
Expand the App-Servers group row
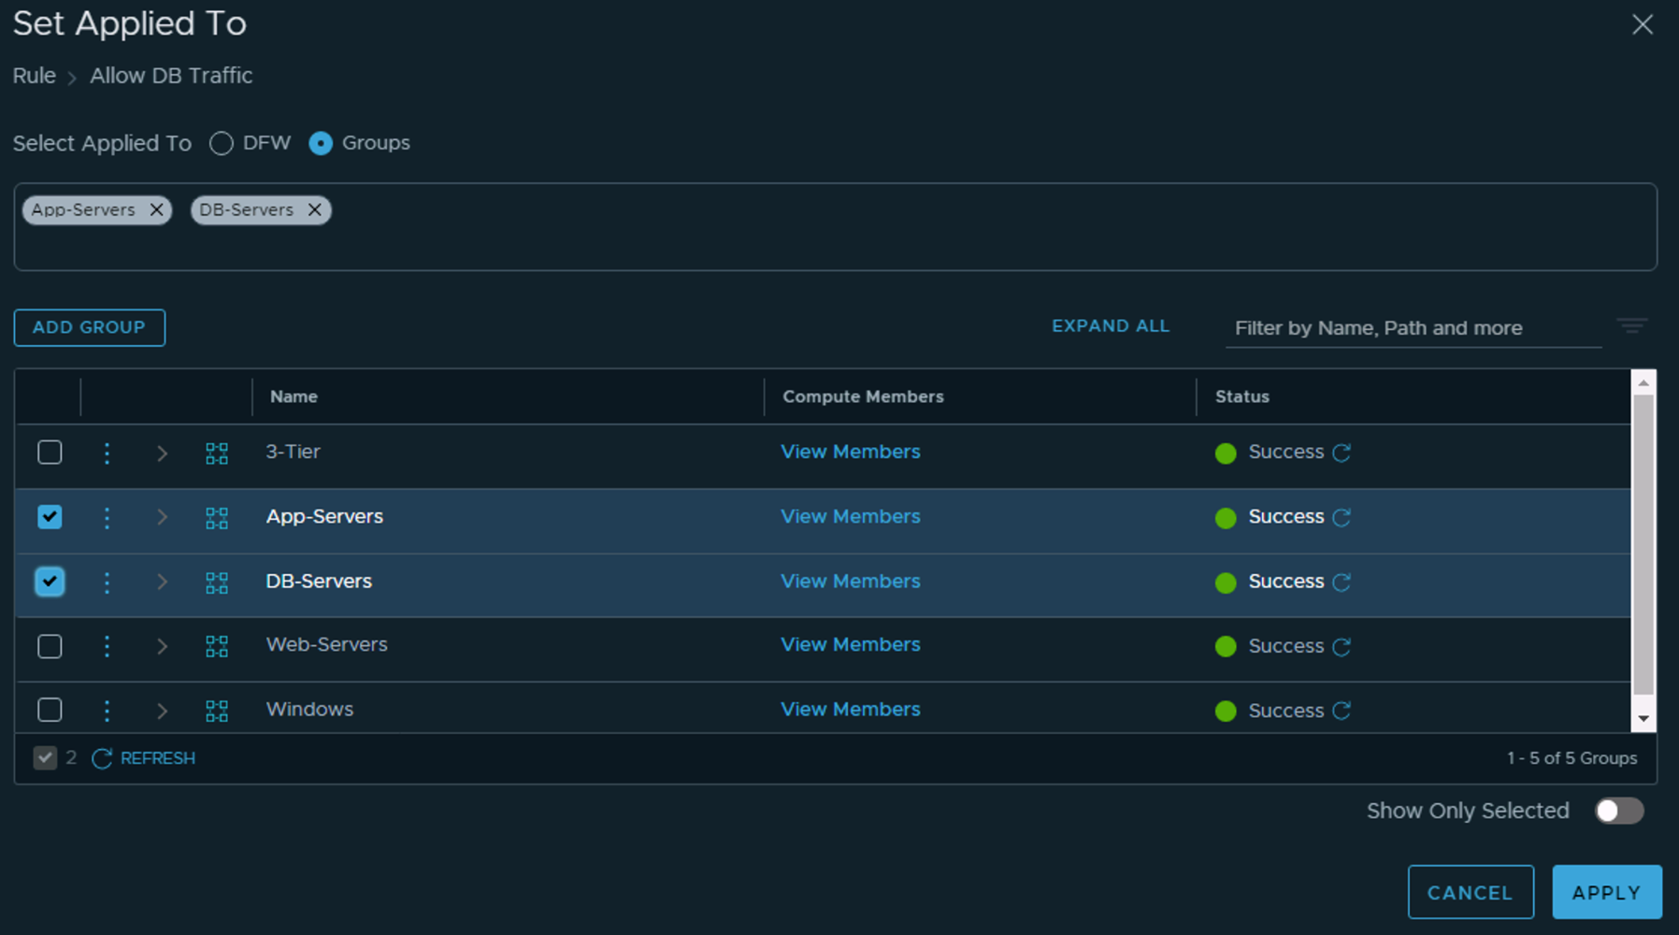pos(162,517)
